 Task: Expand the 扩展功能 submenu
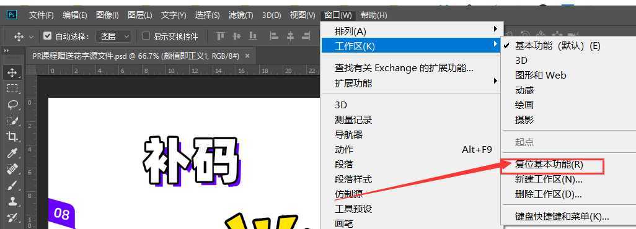point(412,83)
